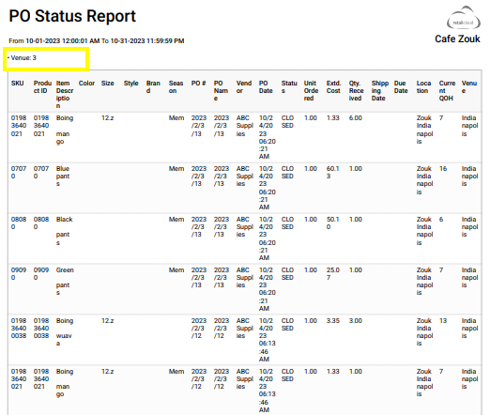Click PO date in Black pants row
The height and width of the screenshot is (415, 490).
[268, 238]
